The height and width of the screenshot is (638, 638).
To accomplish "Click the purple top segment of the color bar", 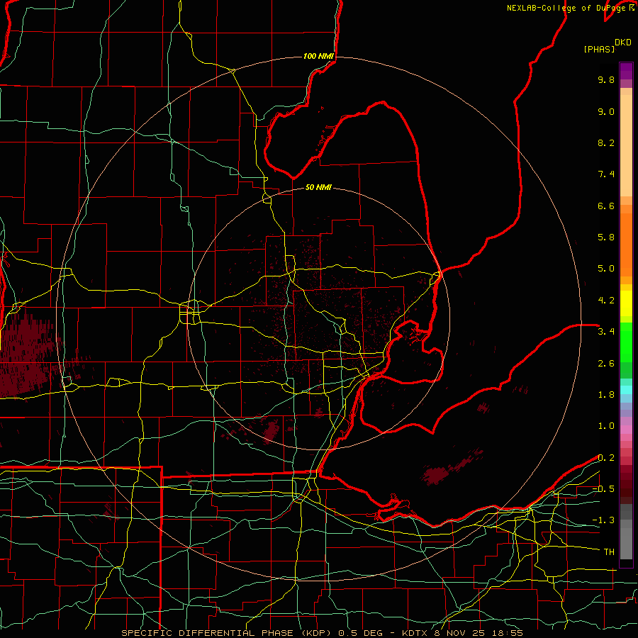I will coord(626,71).
